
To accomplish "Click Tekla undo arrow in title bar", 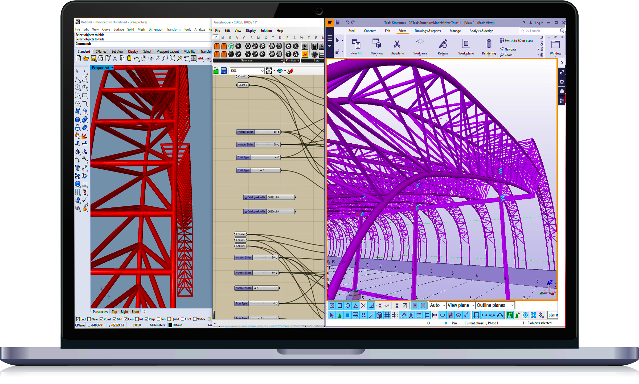I will [347, 23].
